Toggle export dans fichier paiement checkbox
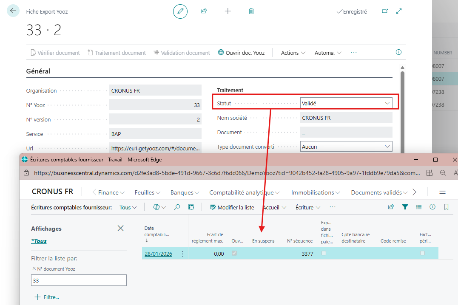Viewport: 458px width, 305px height. (x=324, y=254)
